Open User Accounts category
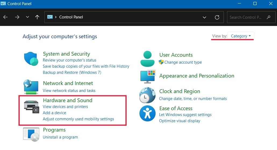 pyautogui.click(x=176, y=55)
